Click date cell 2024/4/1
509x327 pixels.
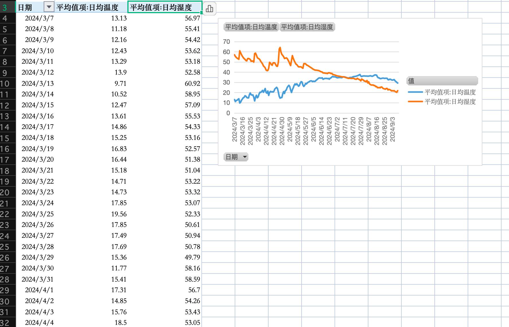[39, 290]
